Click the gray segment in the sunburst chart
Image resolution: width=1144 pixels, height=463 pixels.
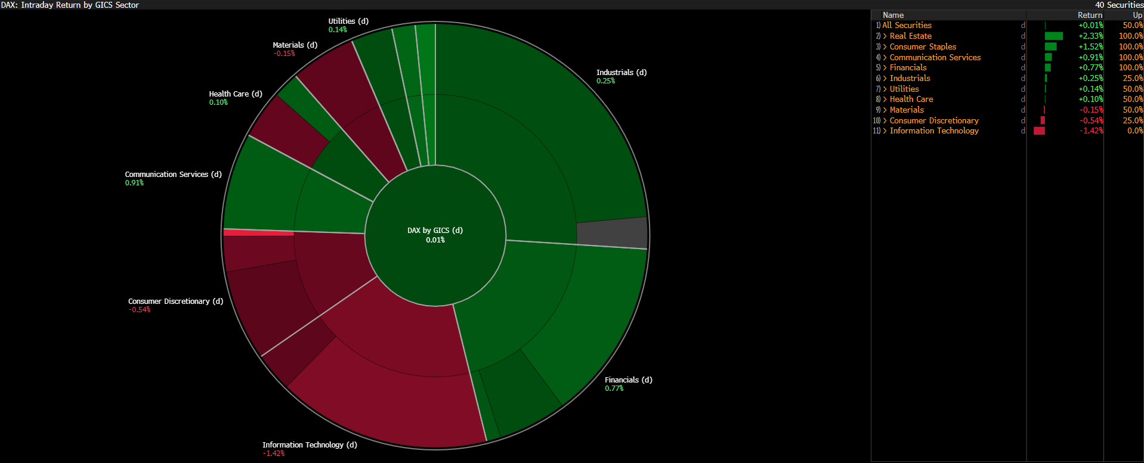tap(612, 232)
